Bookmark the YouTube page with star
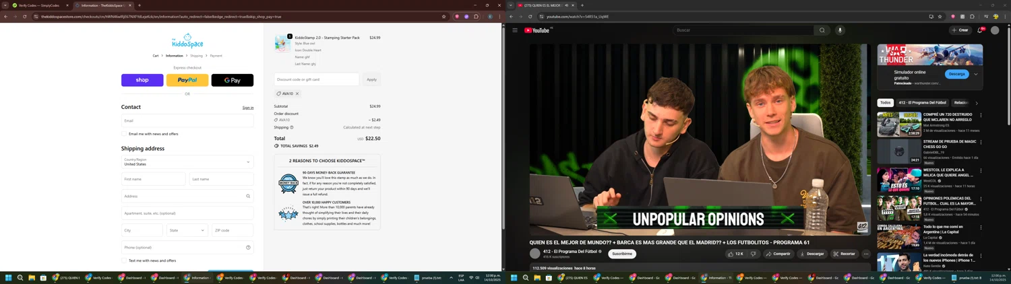1011x284 pixels. point(940,17)
